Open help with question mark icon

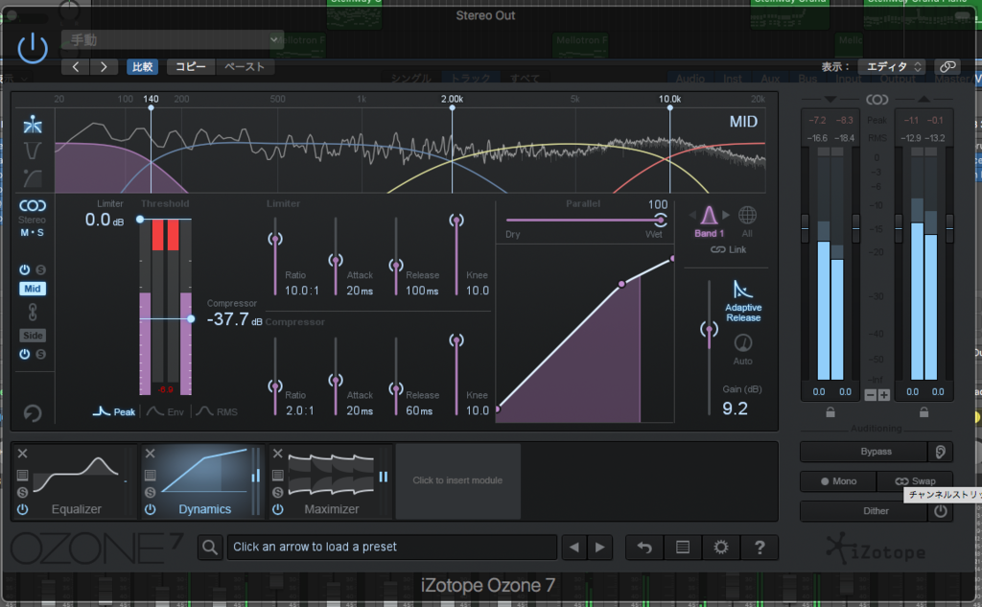760,547
